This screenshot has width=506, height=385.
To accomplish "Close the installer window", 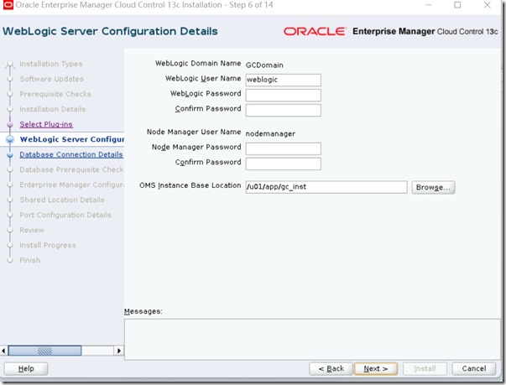I will tap(487, 5).
